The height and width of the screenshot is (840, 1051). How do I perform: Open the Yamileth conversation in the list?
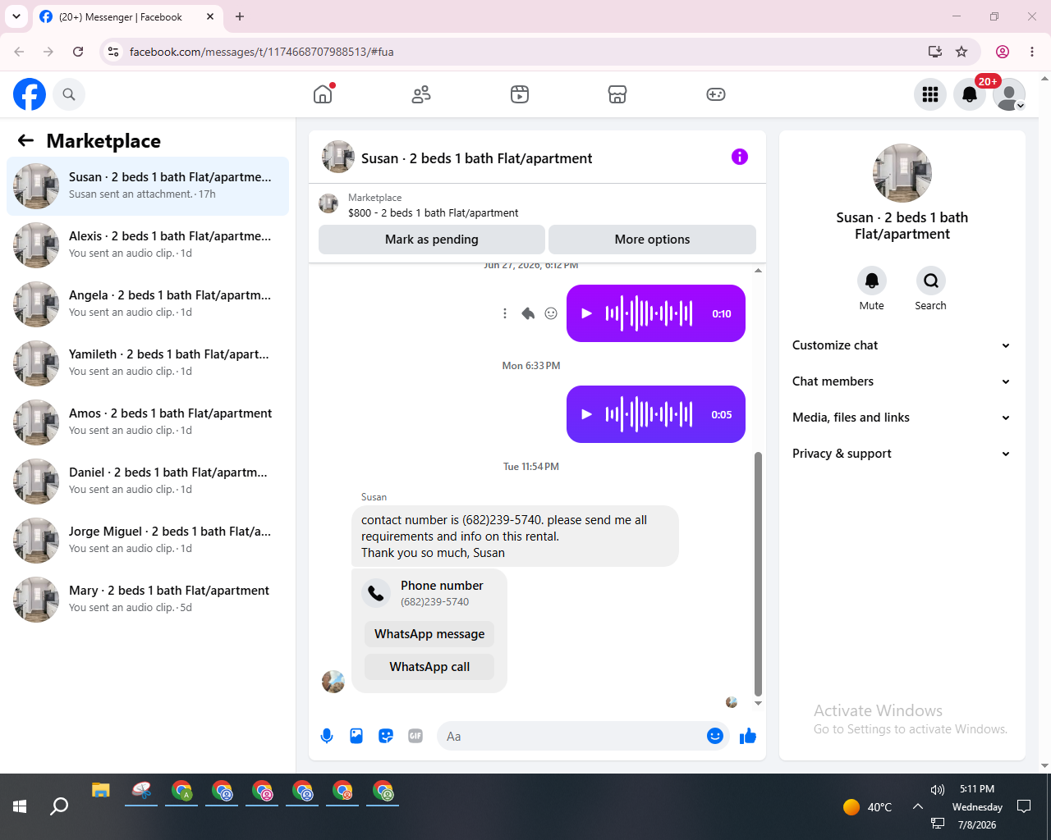[148, 363]
